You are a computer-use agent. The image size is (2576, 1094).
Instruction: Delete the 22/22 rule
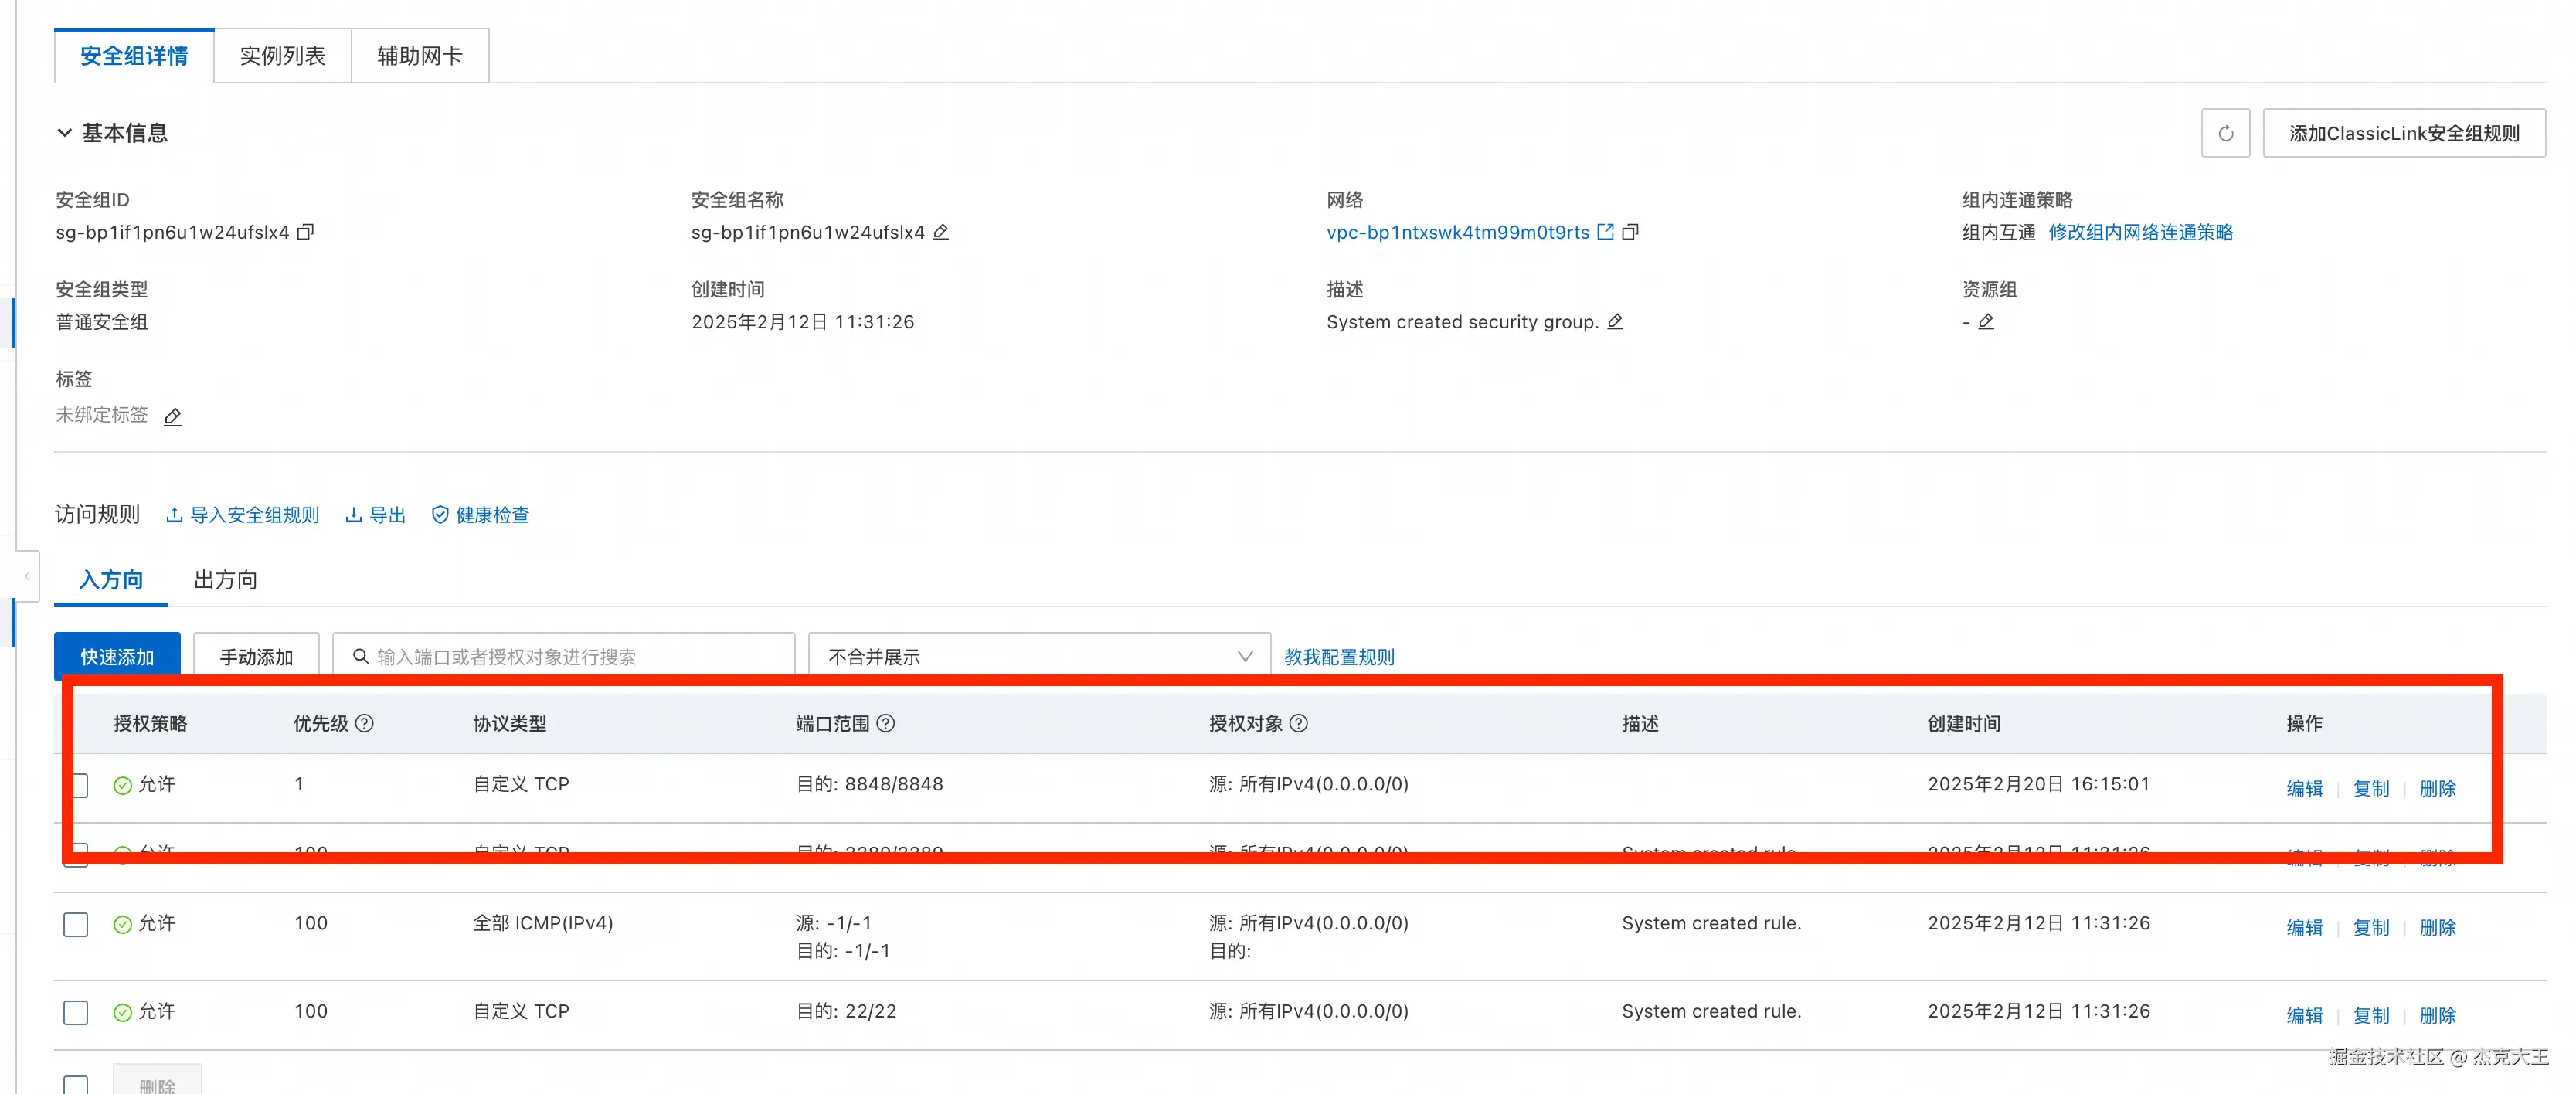(2437, 1015)
